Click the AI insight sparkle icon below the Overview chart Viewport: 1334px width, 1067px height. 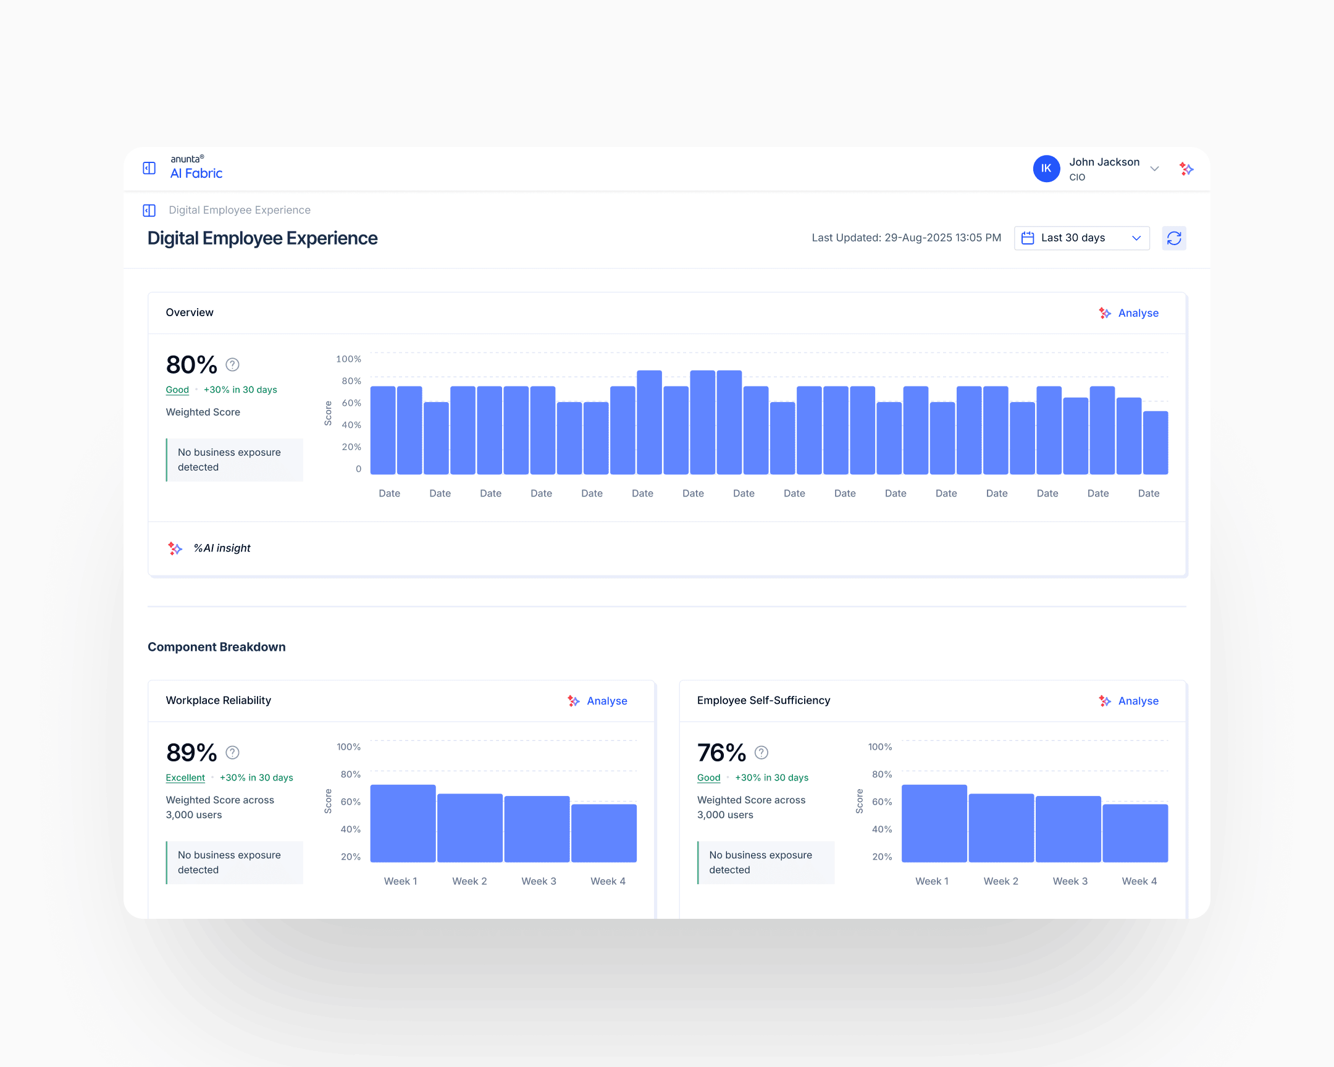175,548
